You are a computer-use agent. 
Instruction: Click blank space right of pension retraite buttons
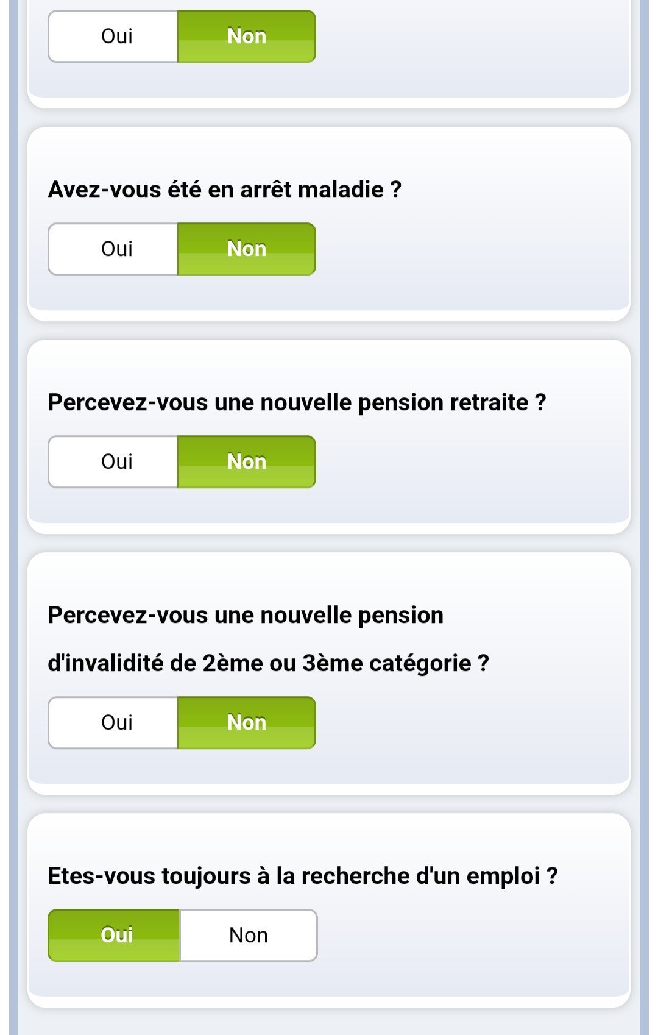[469, 461]
